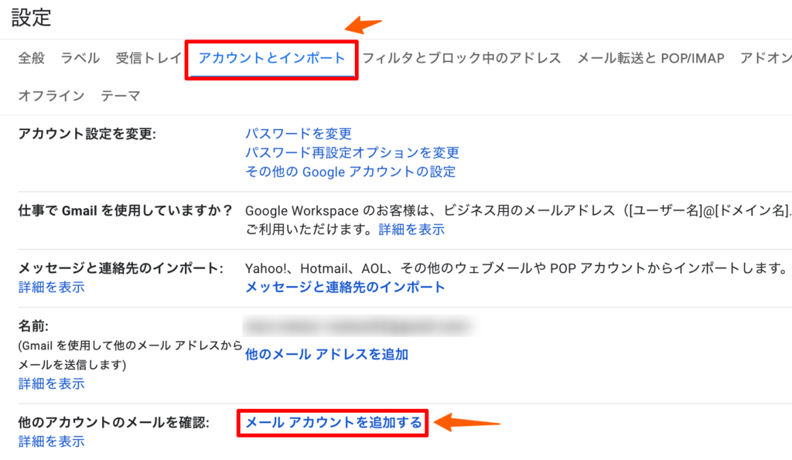Click パスワード再設定オプションを変更 link
Viewport: 792px width, 460px height.
click(352, 152)
